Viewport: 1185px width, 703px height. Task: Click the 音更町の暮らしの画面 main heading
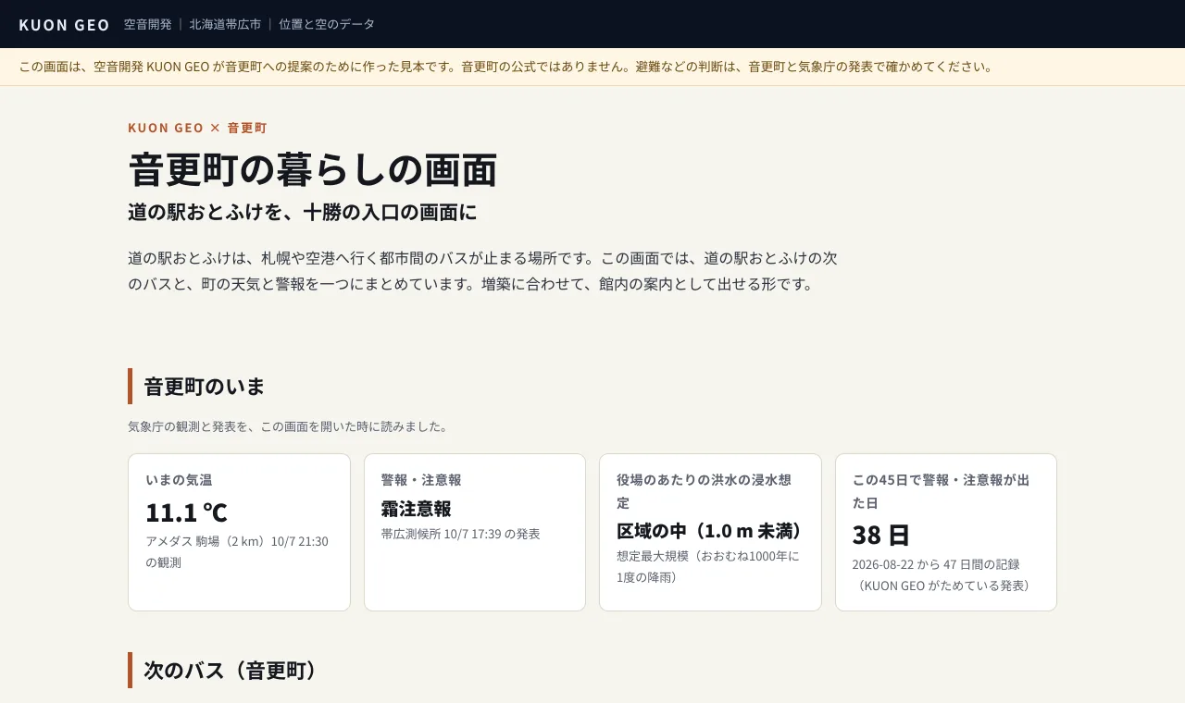point(313,169)
